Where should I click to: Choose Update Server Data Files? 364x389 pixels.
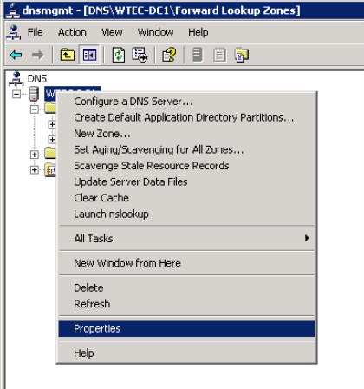point(186,181)
